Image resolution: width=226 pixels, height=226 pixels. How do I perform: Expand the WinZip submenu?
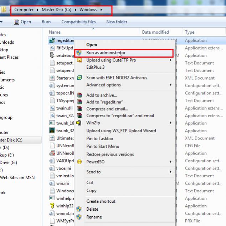tap(171, 123)
